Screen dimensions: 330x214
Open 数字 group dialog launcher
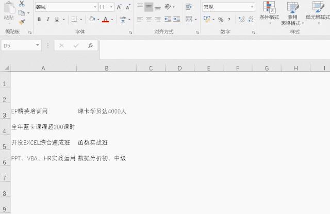pos(254,32)
